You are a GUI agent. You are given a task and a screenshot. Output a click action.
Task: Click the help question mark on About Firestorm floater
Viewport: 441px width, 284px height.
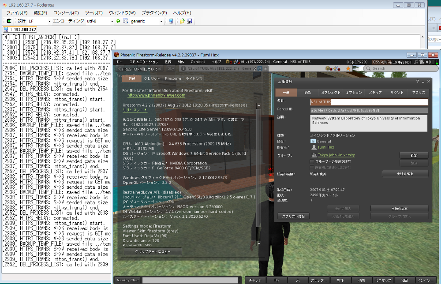254,69
